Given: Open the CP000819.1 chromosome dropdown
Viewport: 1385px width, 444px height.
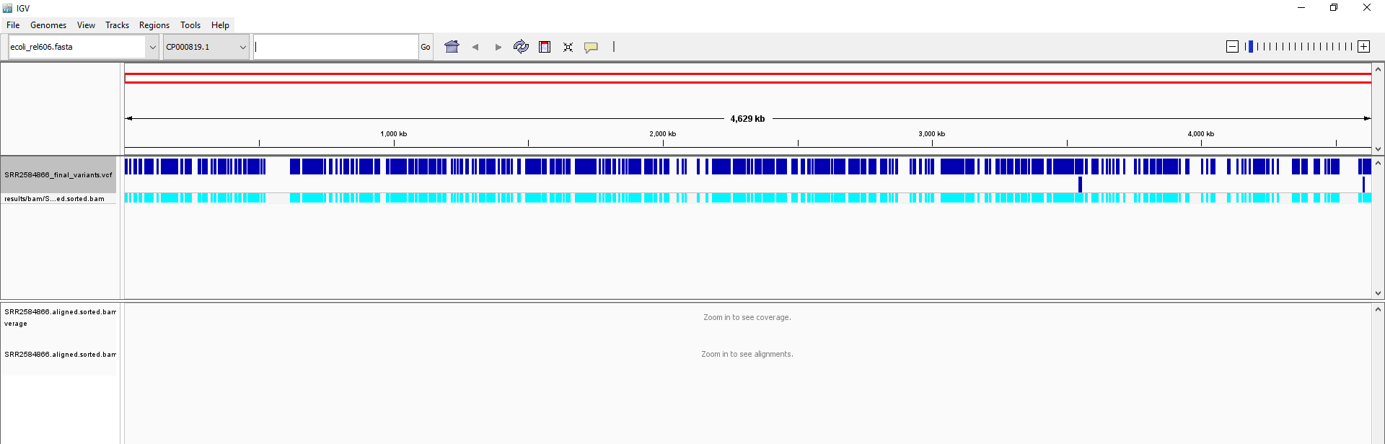Looking at the screenshot, I should click(x=206, y=47).
